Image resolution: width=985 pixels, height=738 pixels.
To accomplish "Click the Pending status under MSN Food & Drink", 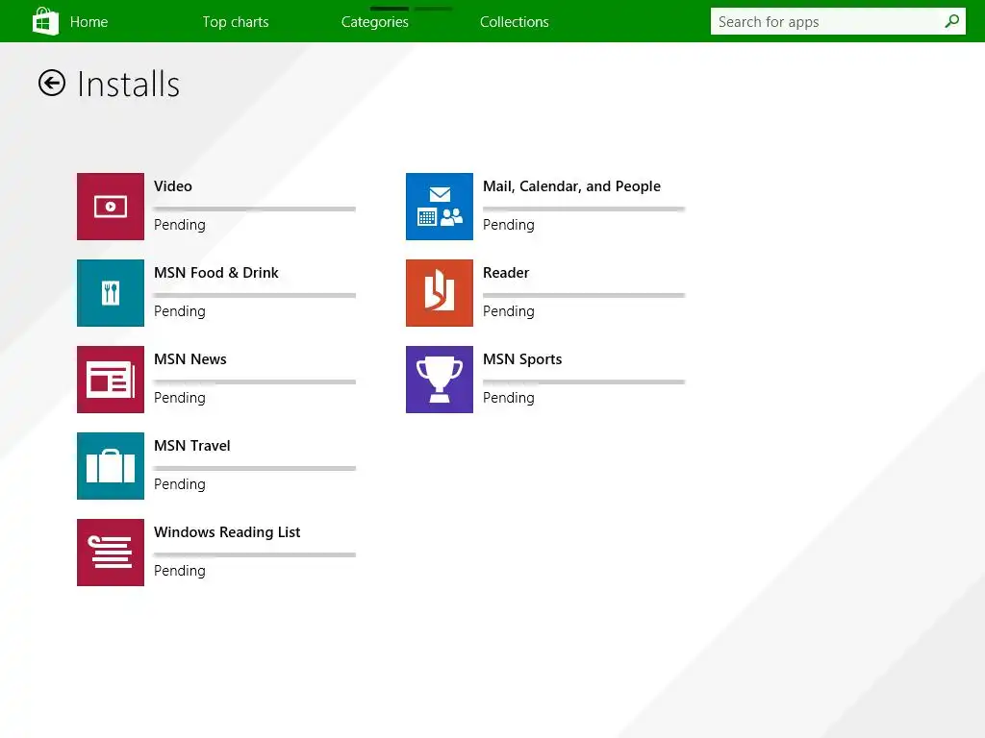I will [x=180, y=311].
